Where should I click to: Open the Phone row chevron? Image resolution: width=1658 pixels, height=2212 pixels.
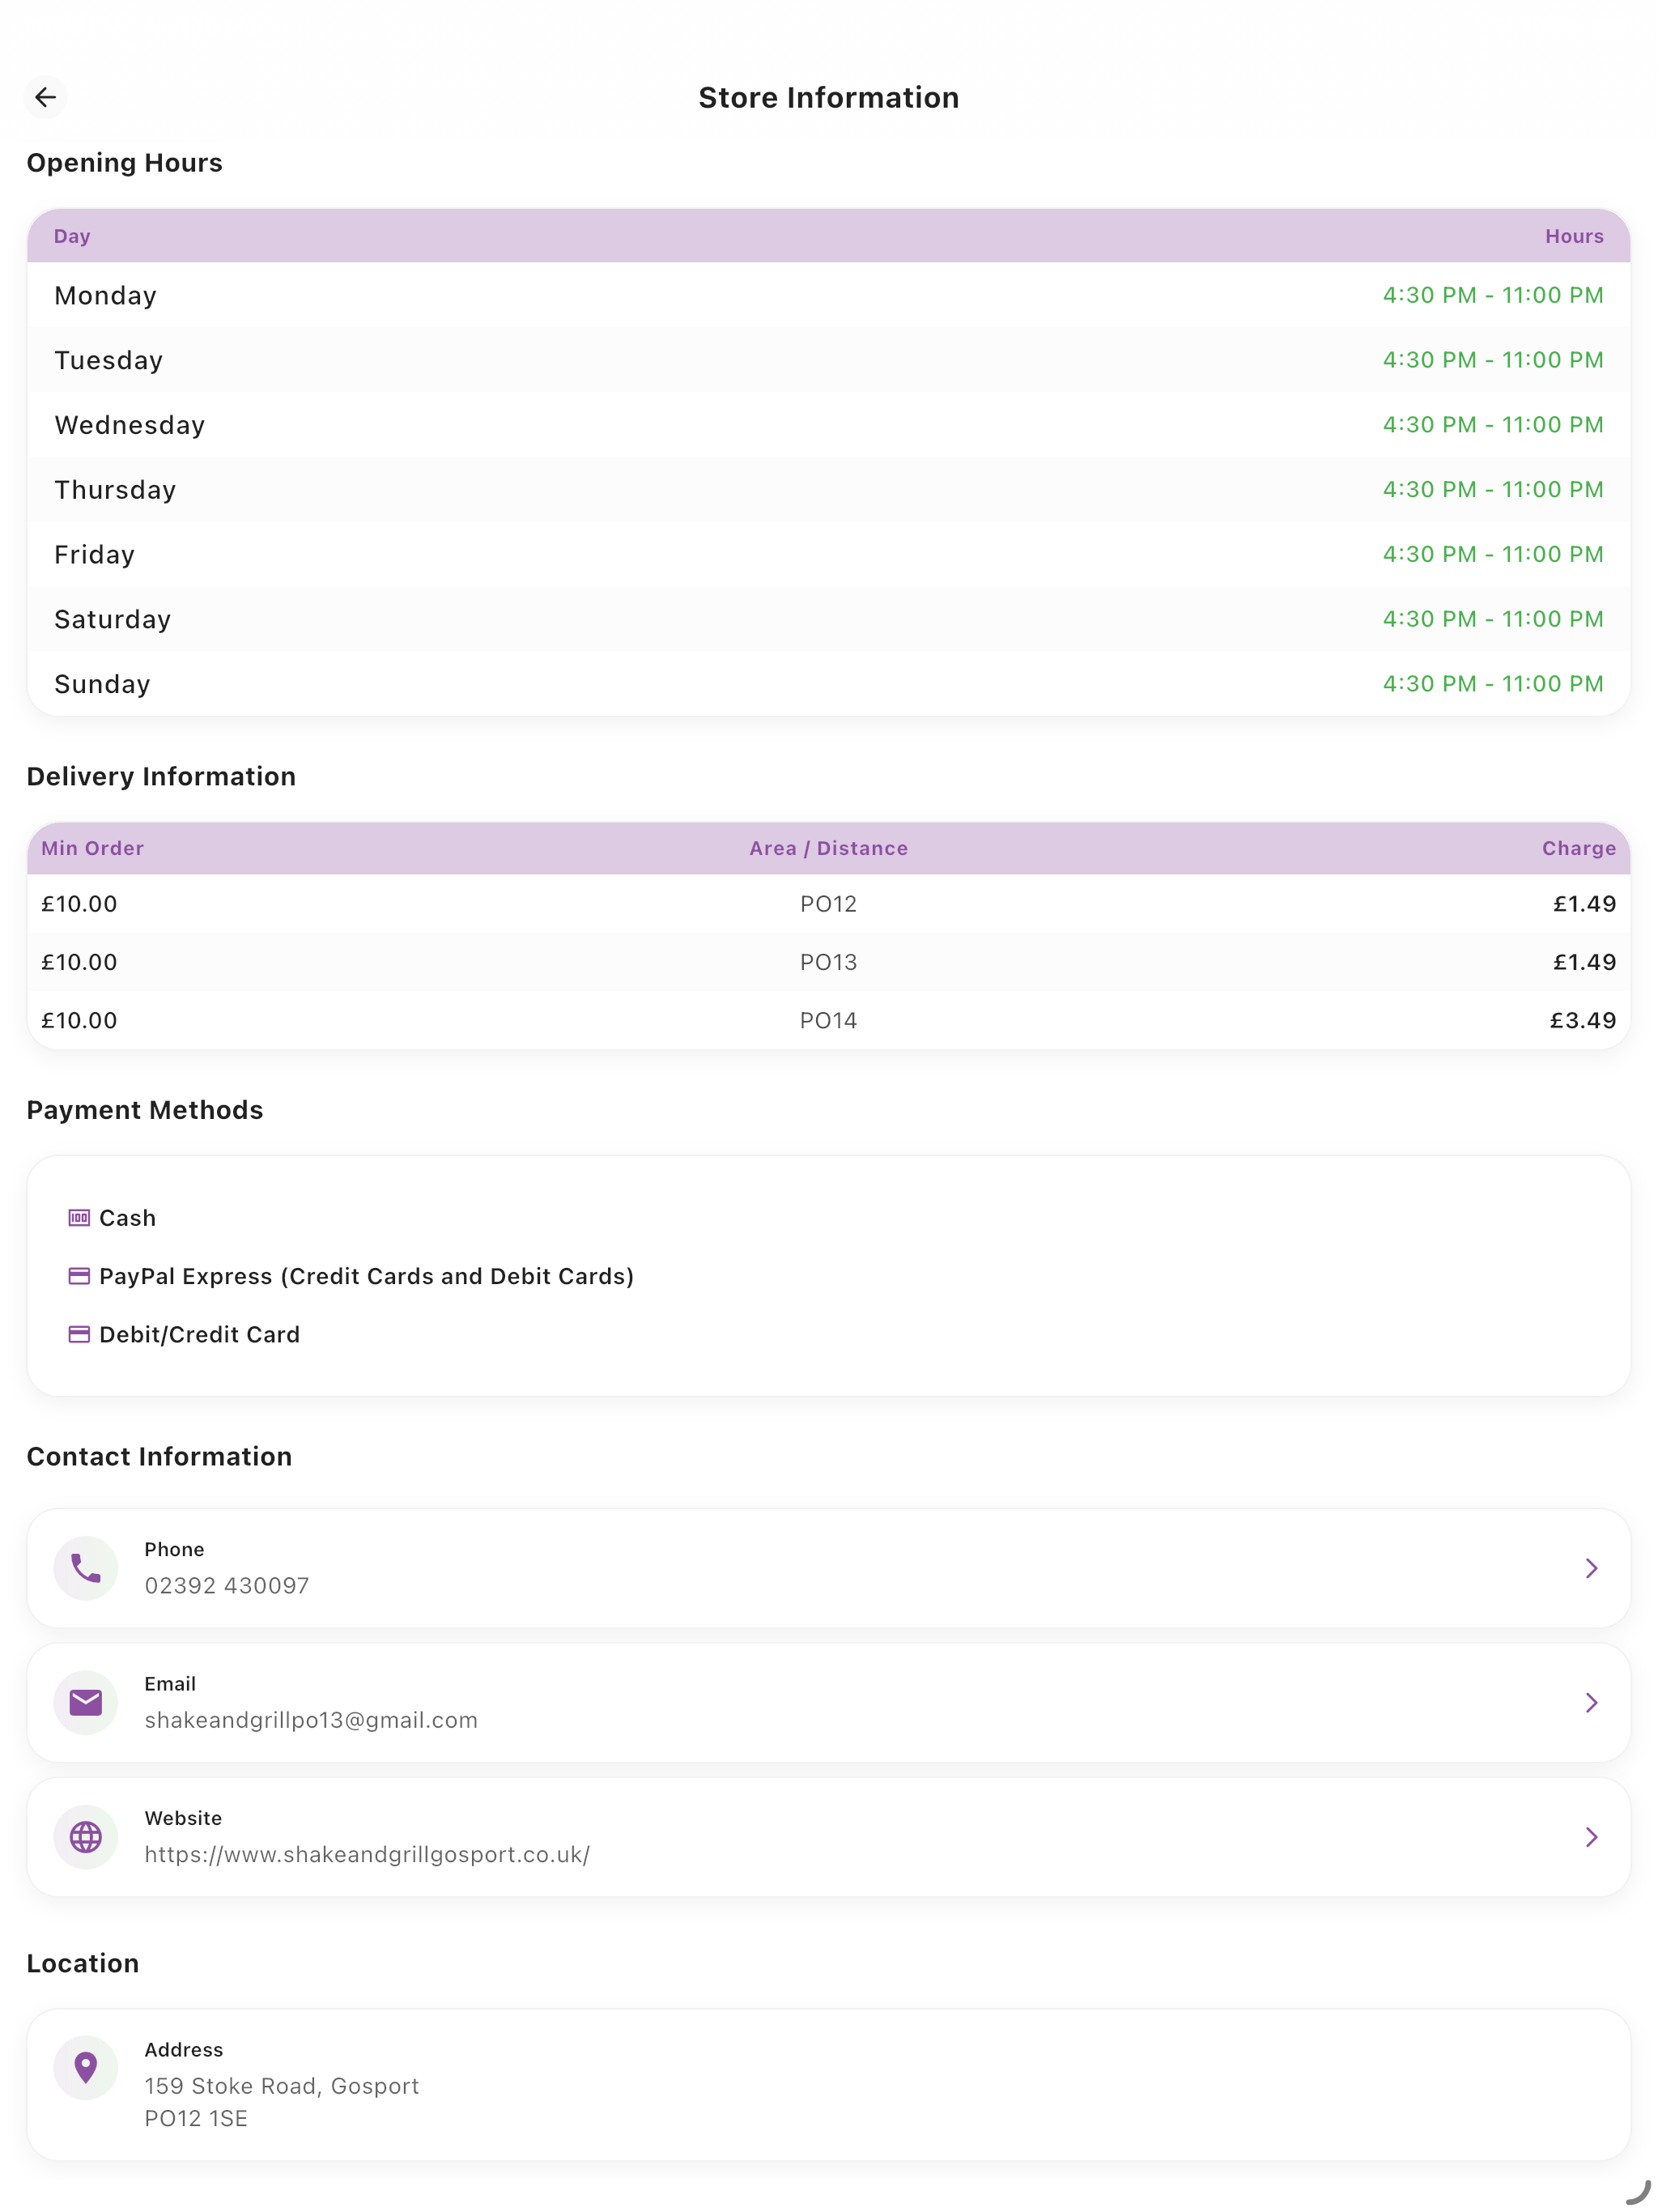pos(1591,1567)
